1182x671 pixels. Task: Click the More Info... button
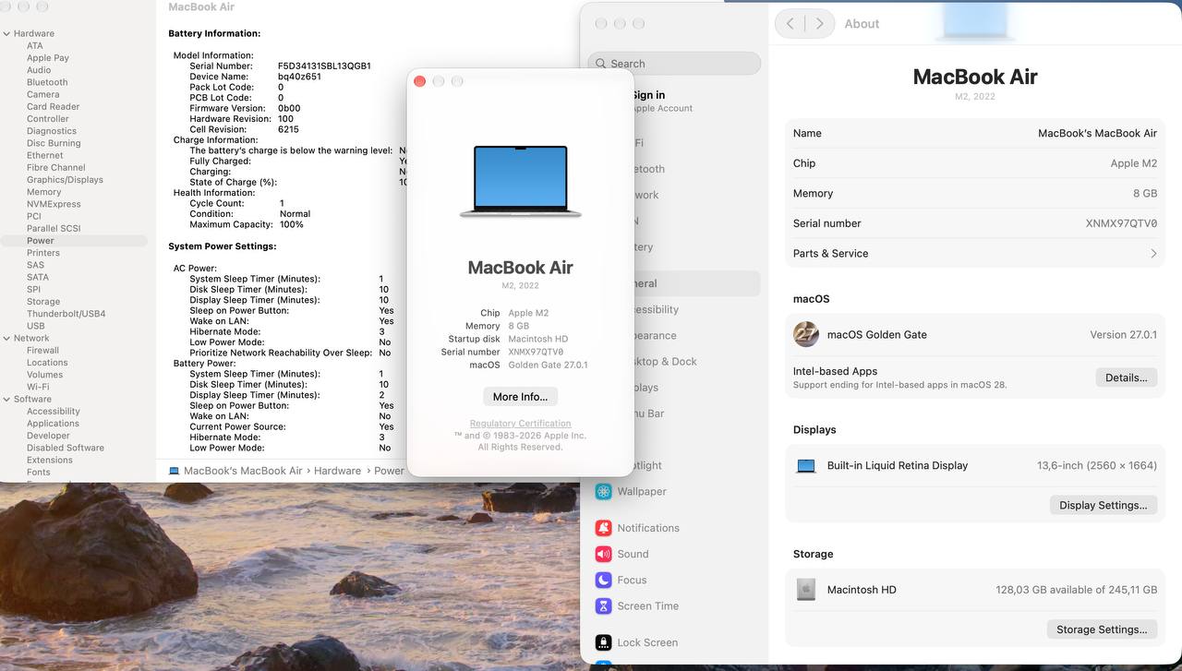pyautogui.click(x=520, y=397)
